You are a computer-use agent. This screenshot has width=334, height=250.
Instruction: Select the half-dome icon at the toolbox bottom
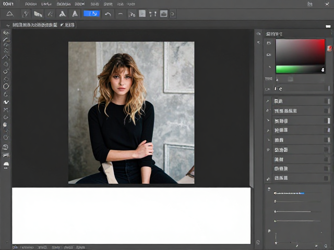[x=6, y=164]
